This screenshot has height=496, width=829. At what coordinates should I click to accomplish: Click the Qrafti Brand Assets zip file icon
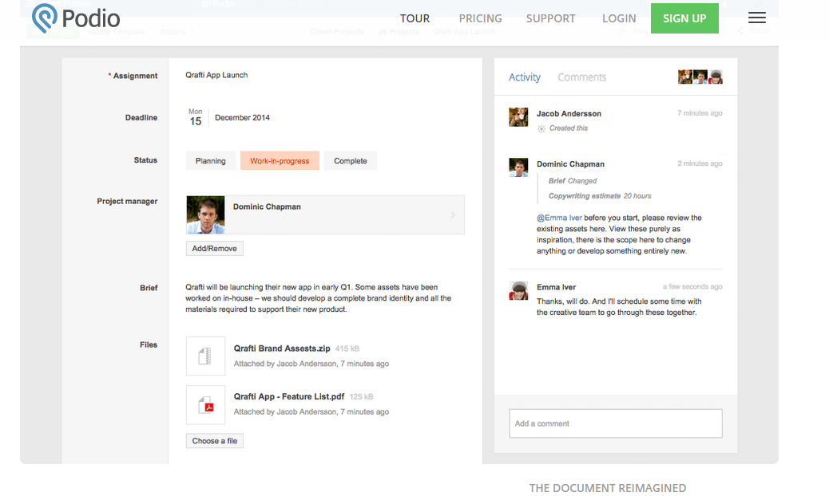[205, 356]
